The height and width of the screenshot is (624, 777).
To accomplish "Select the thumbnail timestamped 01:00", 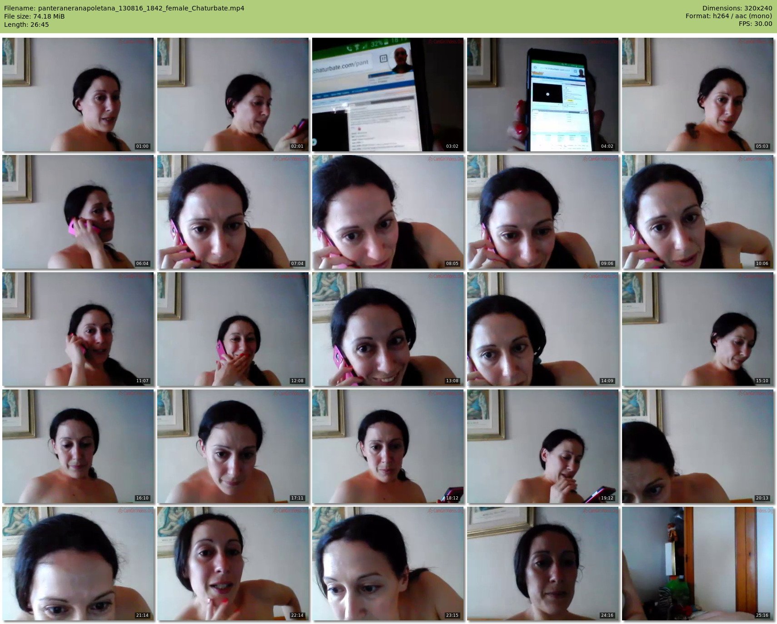I will click(78, 95).
